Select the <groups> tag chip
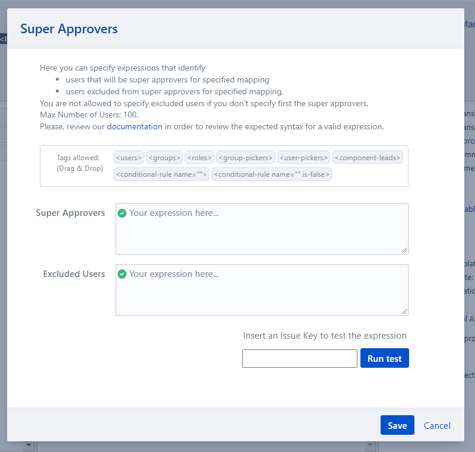This screenshot has width=475, height=452. pos(164,157)
